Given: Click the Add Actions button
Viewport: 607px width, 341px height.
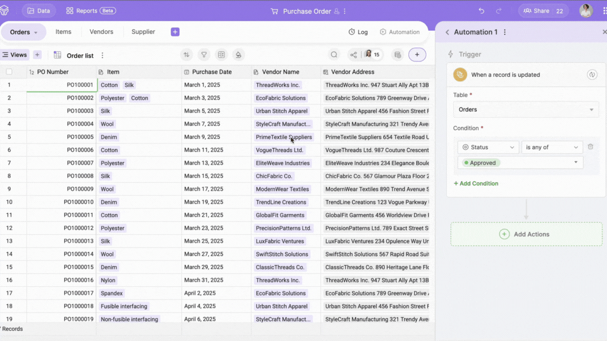Looking at the screenshot, I should click(x=526, y=234).
